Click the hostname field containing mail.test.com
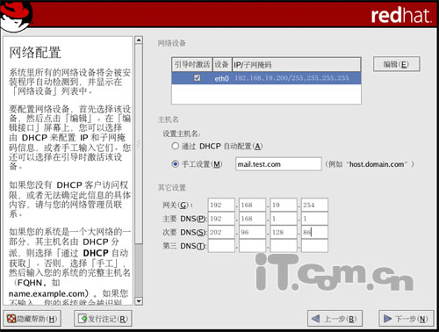Image resolution: width=439 pixels, height=332 pixels. [x=278, y=164]
